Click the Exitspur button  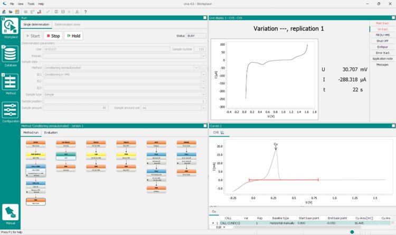click(x=382, y=47)
